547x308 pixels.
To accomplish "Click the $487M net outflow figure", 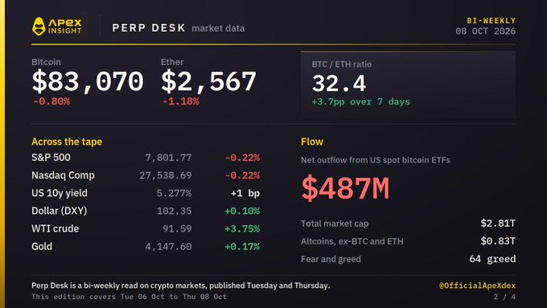I will pyautogui.click(x=345, y=188).
